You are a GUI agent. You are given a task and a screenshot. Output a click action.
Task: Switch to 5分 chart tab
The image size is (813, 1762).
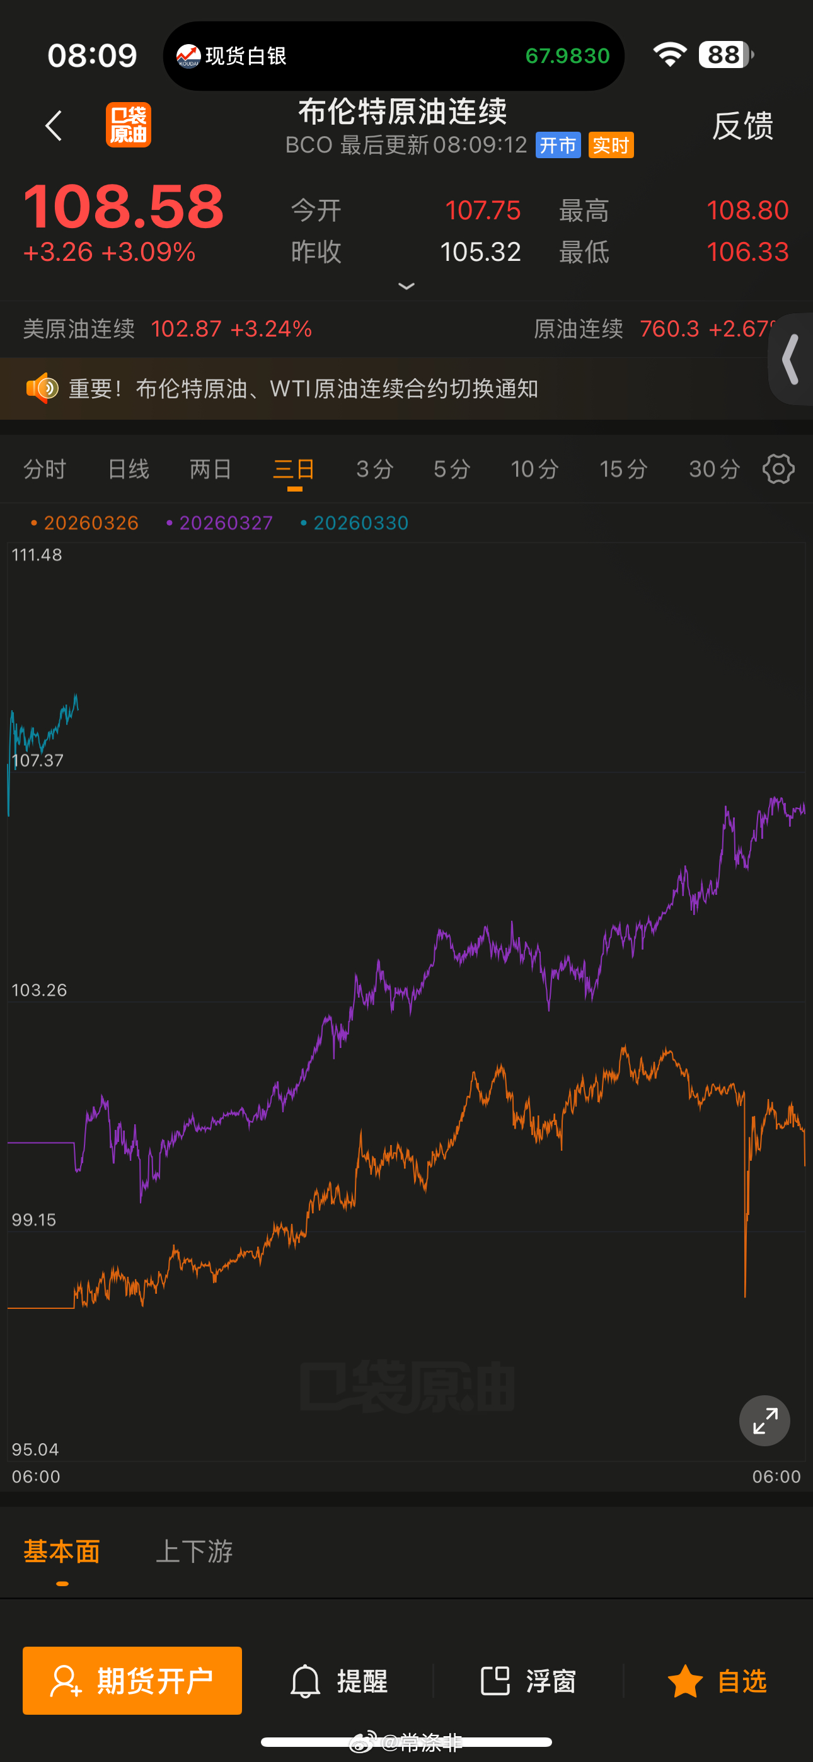(453, 469)
